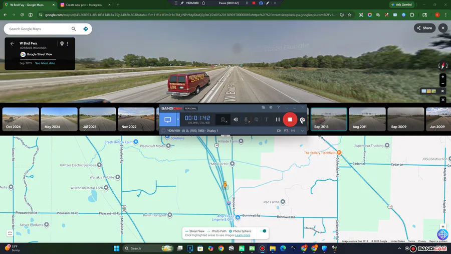The height and width of the screenshot is (254, 451).
Task: Go back from W Bnd Fwy panel
Action: coord(12,44)
